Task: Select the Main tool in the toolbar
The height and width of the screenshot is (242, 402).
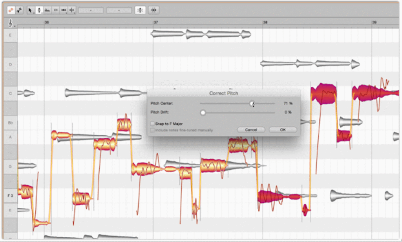Action: coord(30,10)
